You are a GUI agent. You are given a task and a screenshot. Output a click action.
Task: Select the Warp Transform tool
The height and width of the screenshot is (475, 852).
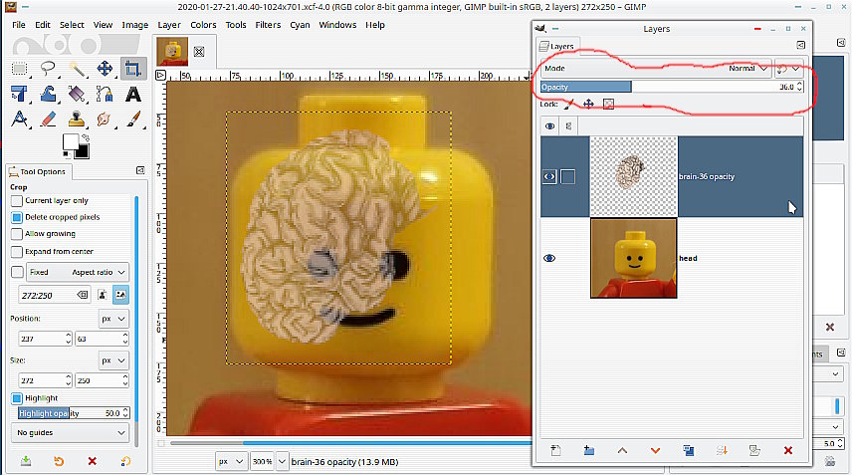coord(48,94)
